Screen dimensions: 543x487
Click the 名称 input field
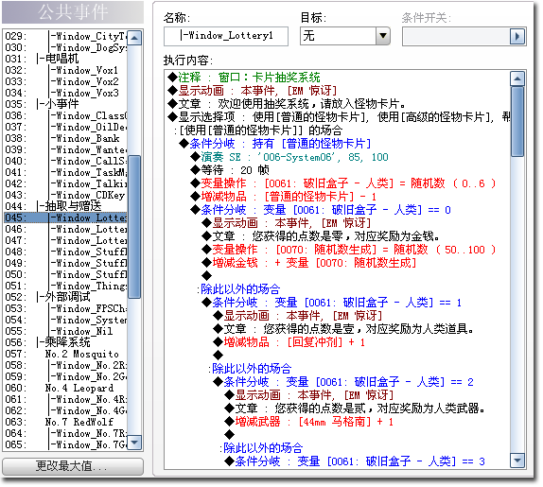[x=226, y=36]
